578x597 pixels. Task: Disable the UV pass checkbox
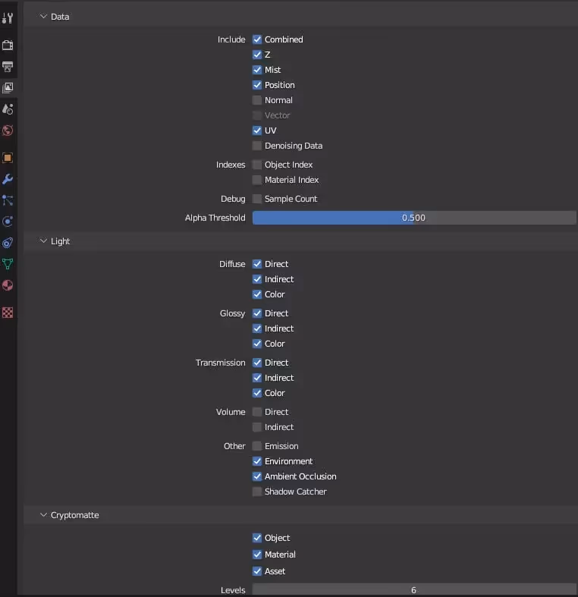pos(257,130)
